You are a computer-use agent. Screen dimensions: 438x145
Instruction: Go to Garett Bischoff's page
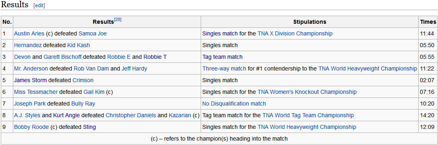[62, 57]
